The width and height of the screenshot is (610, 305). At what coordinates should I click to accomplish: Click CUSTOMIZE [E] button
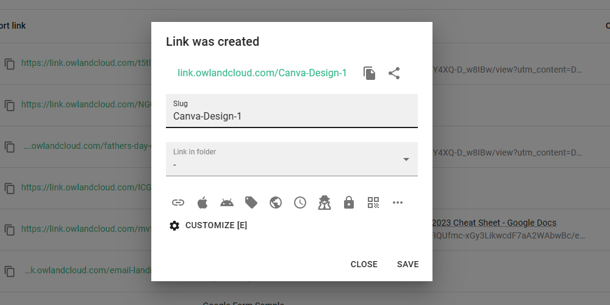[209, 226]
